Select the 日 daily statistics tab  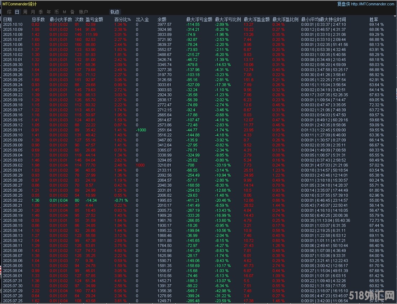tap(17, 12)
